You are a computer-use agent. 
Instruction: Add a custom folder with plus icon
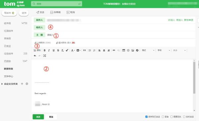(x=22, y=84)
